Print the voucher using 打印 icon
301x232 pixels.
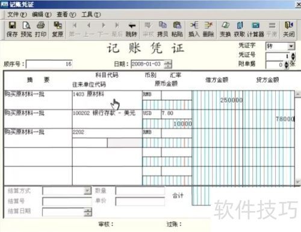click(x=41, y=30)
